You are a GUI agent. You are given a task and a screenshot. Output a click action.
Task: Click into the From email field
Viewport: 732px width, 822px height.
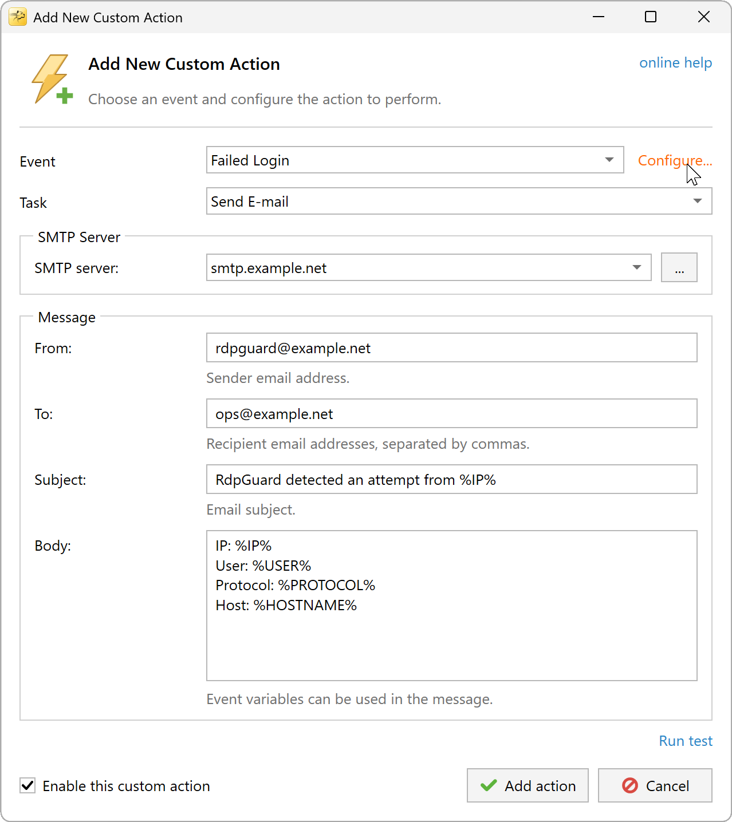pyautogui.click(x=451, y=347)
